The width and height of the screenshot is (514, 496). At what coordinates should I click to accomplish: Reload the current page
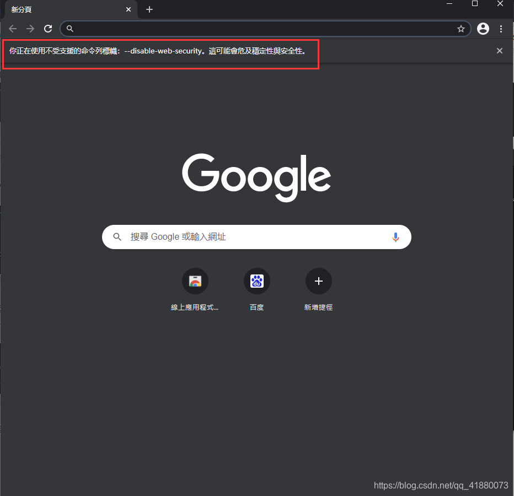(48, 29)
